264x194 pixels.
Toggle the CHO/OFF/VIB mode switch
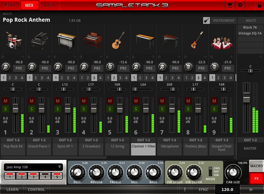point(210,171)
